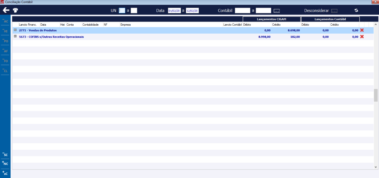Edit end date field 12/02/20
This screenshot has width=379, height=178.
tap(192, 11)
